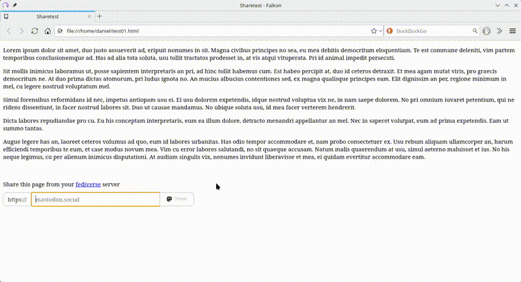Click the search magnifier icon
The width and height of the screenshot is (521, 282).
(473, 31)
